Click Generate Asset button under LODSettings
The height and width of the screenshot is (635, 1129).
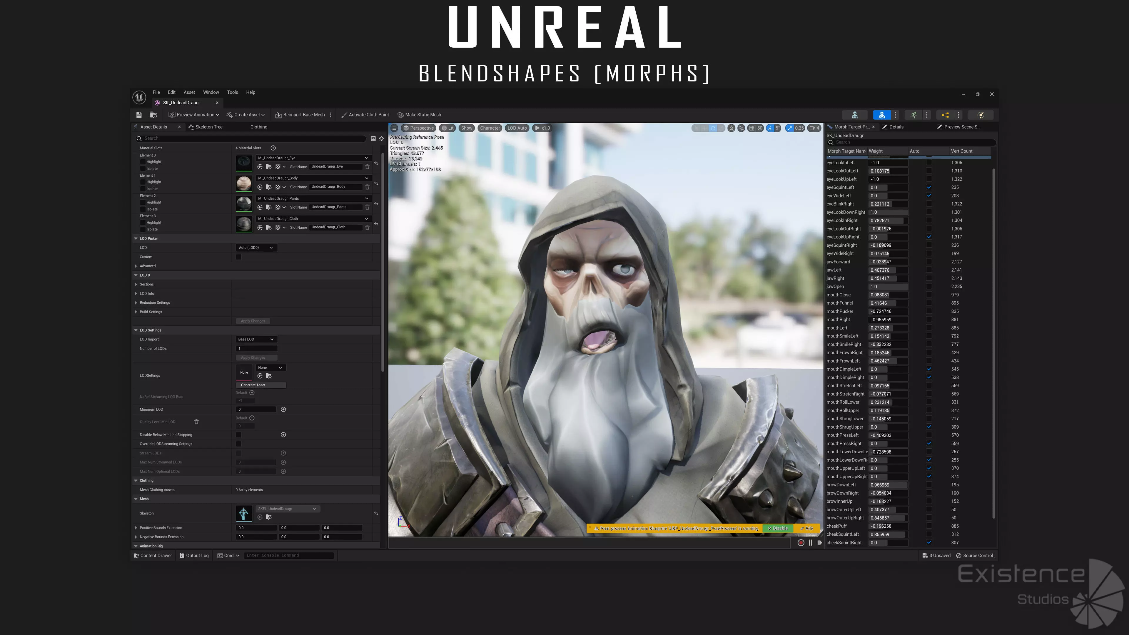[261, 385]
